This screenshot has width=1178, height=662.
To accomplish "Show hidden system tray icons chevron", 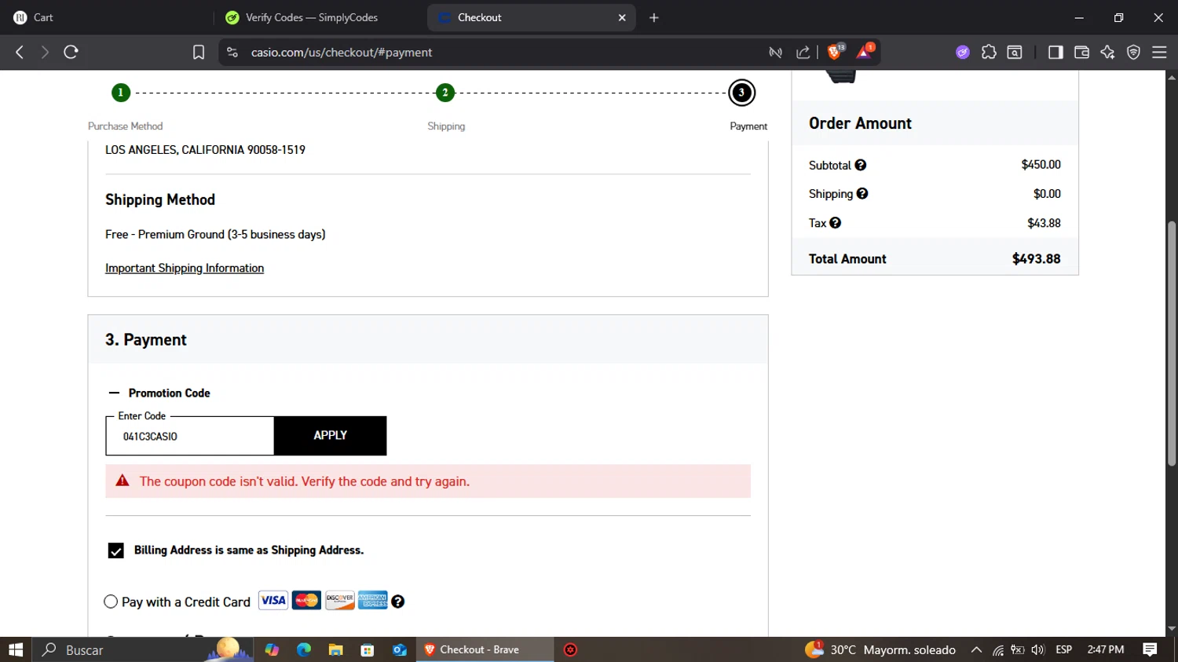I will pos(976,649).
